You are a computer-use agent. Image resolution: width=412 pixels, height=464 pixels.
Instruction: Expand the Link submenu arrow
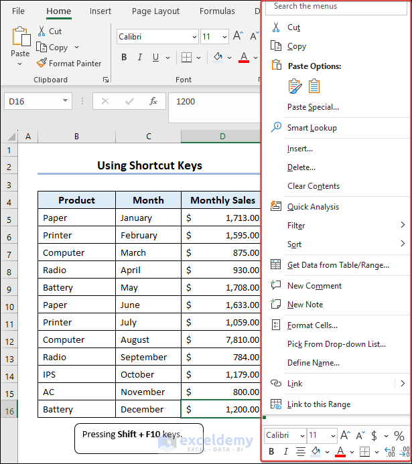pos(403,383)
